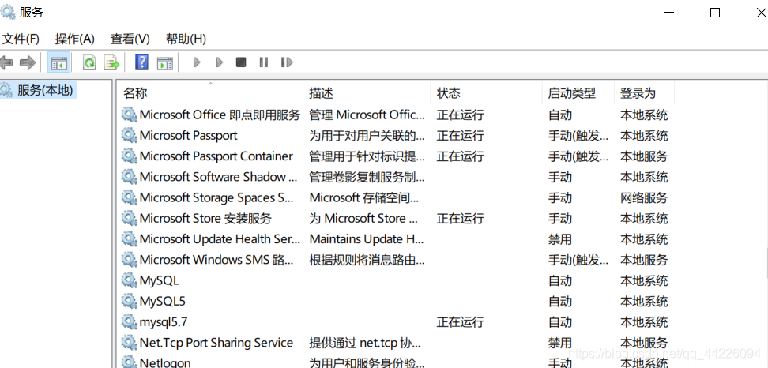Screen dimensions: 768x368
Task: Open the 文件(F) menu
Action: tap(21, 39)
